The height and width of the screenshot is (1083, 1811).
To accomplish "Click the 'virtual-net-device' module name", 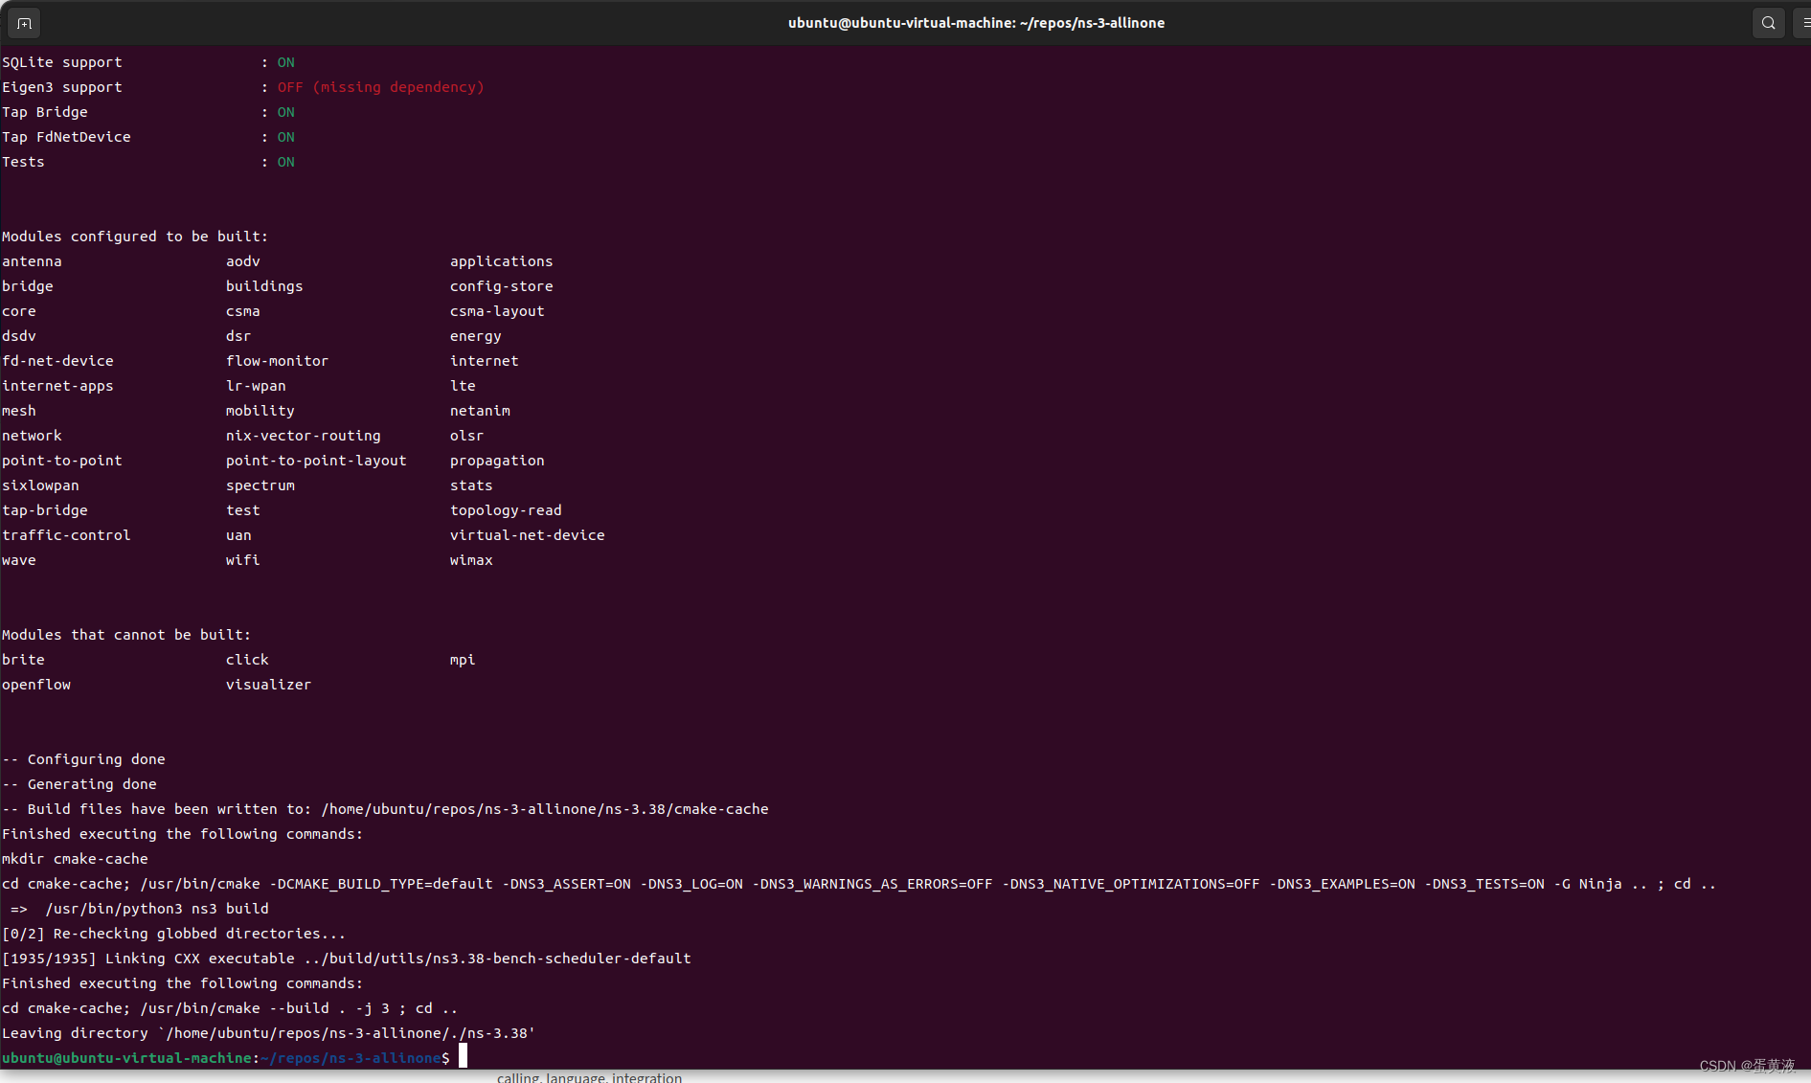I will [x=527, y=535].
